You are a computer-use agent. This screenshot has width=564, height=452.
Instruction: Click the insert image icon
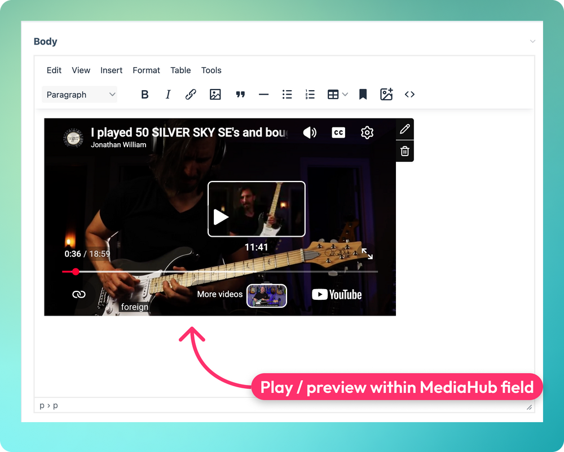tap(215, 95)
